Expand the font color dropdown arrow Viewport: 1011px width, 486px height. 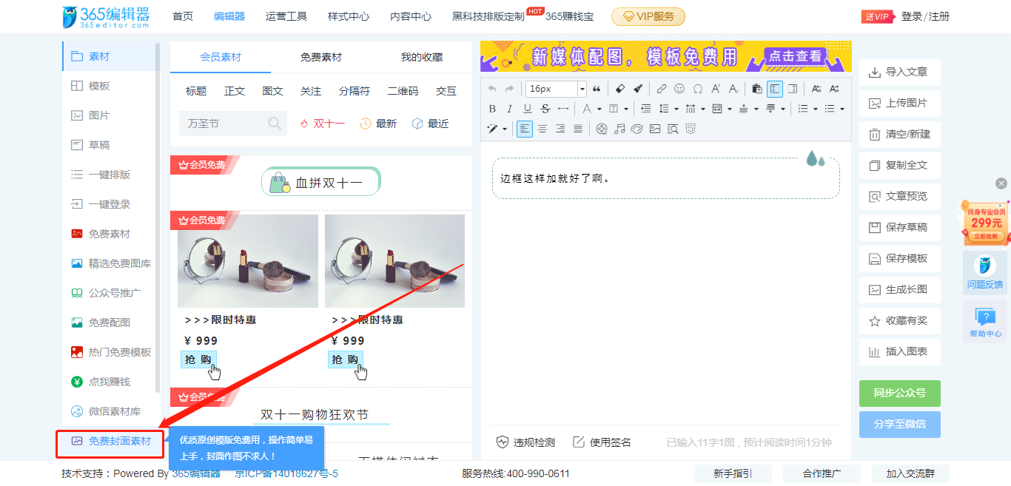599,109
